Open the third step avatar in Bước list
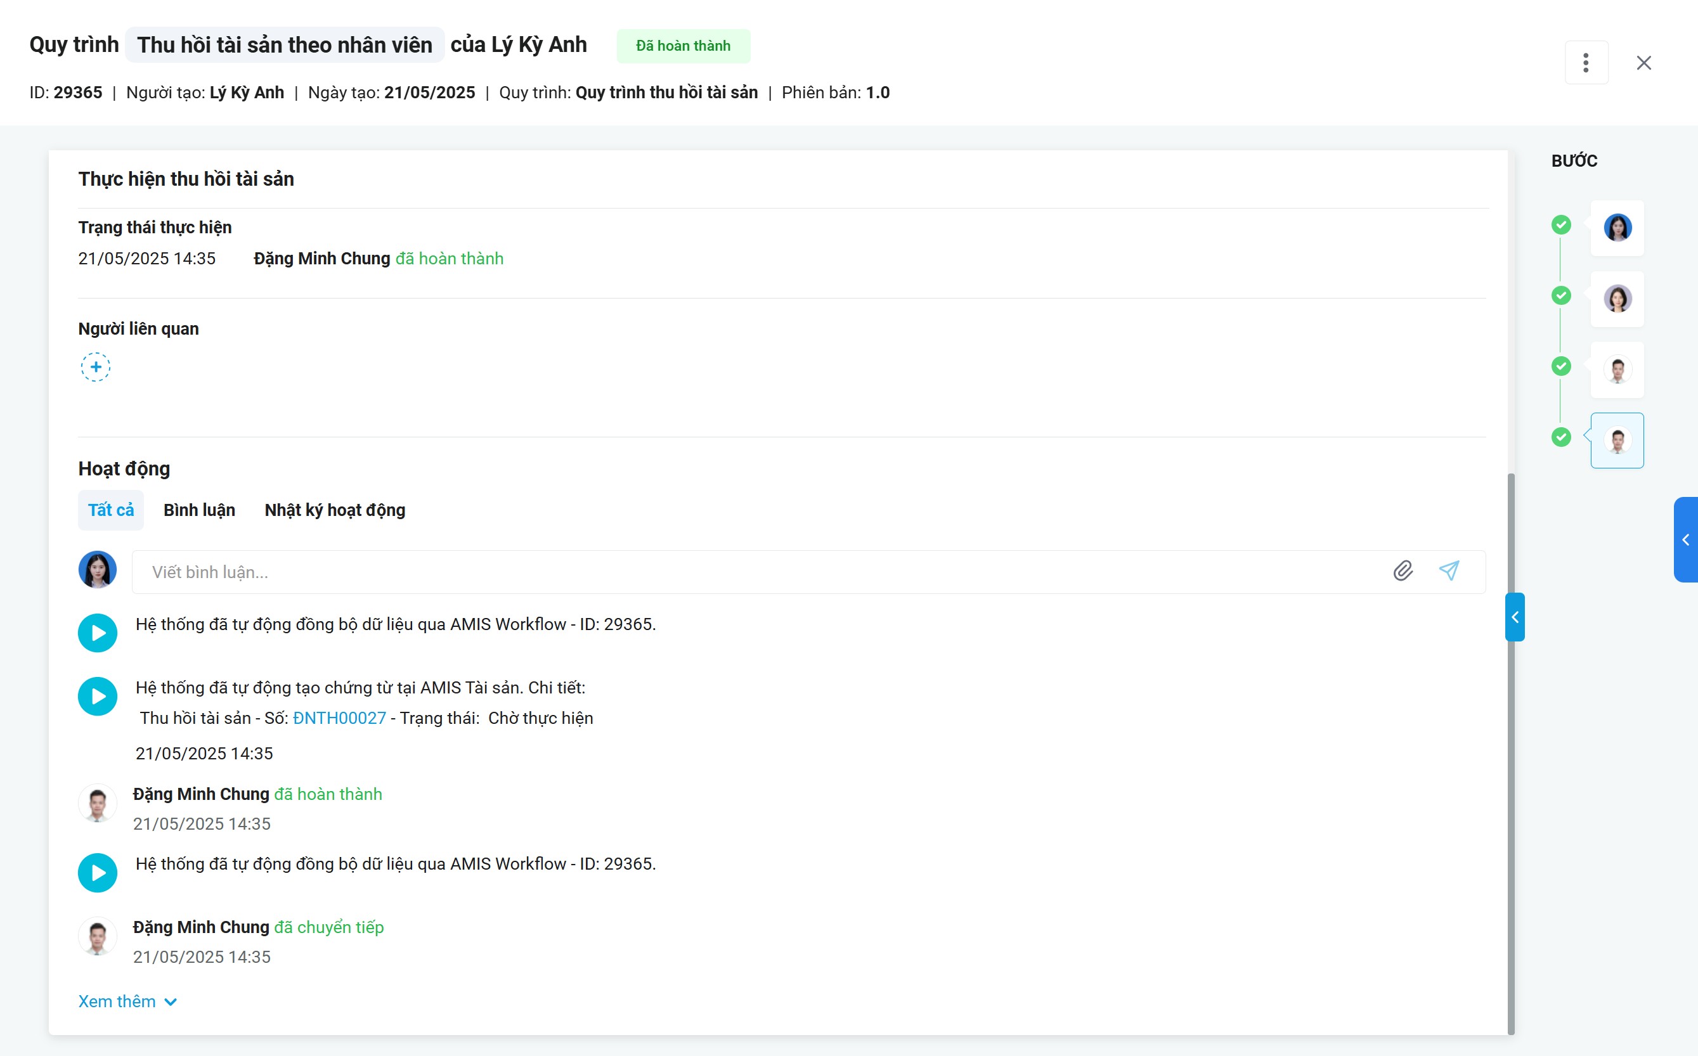The width and height of the screenshot is (1698, 1056). (1617, 370)
